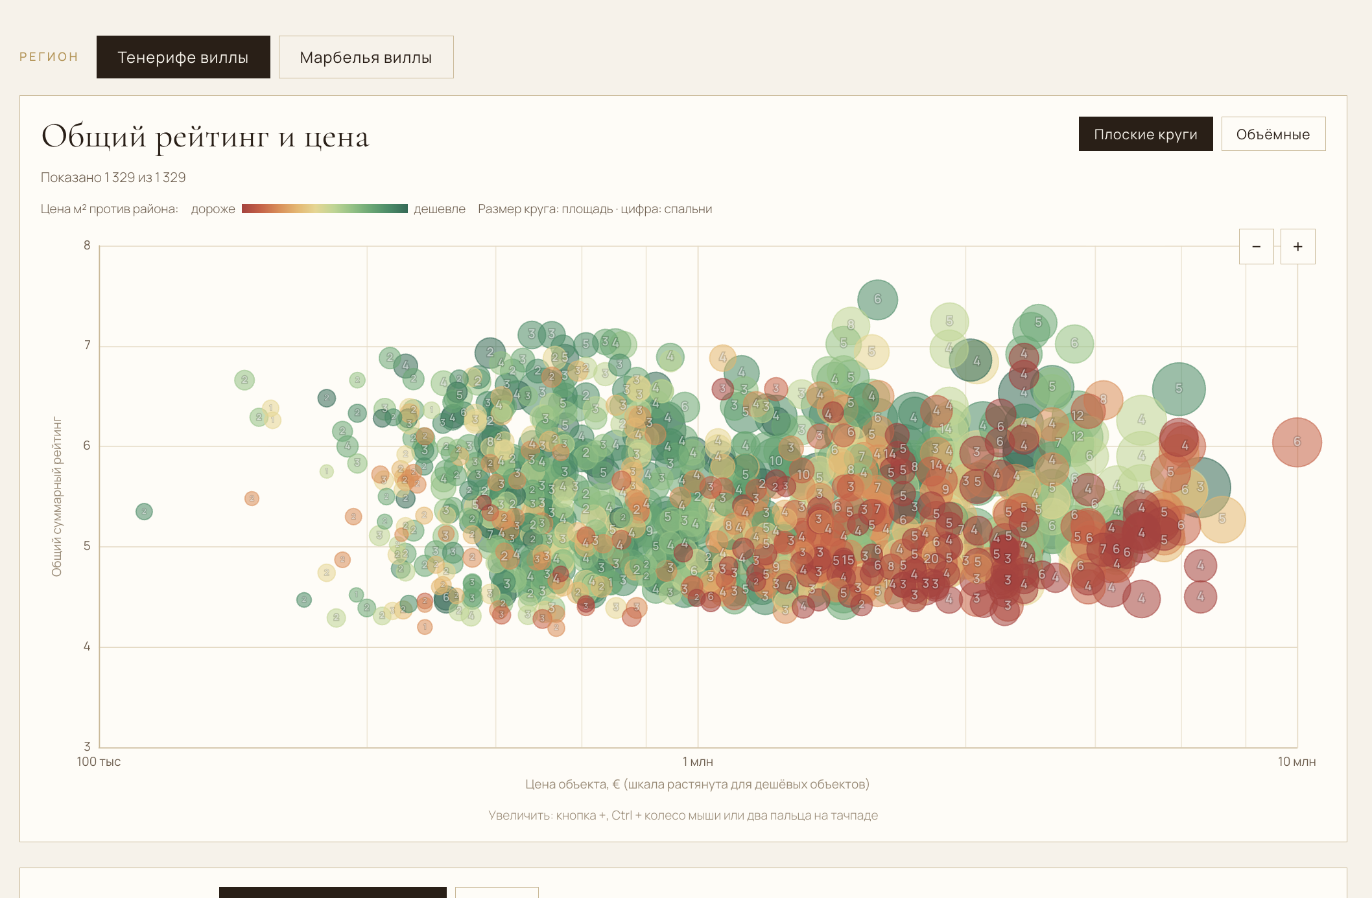The image size is (1372, 898).
Task: Click the price gradient legend bar
Action: pos(325,209)
